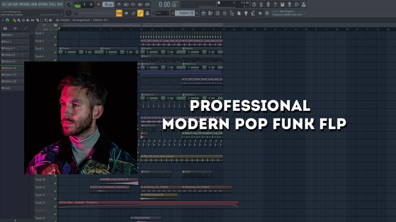Select the playlist mute tool
The height and width of the screenshot is (222, 396).
(x=28, y=20)
